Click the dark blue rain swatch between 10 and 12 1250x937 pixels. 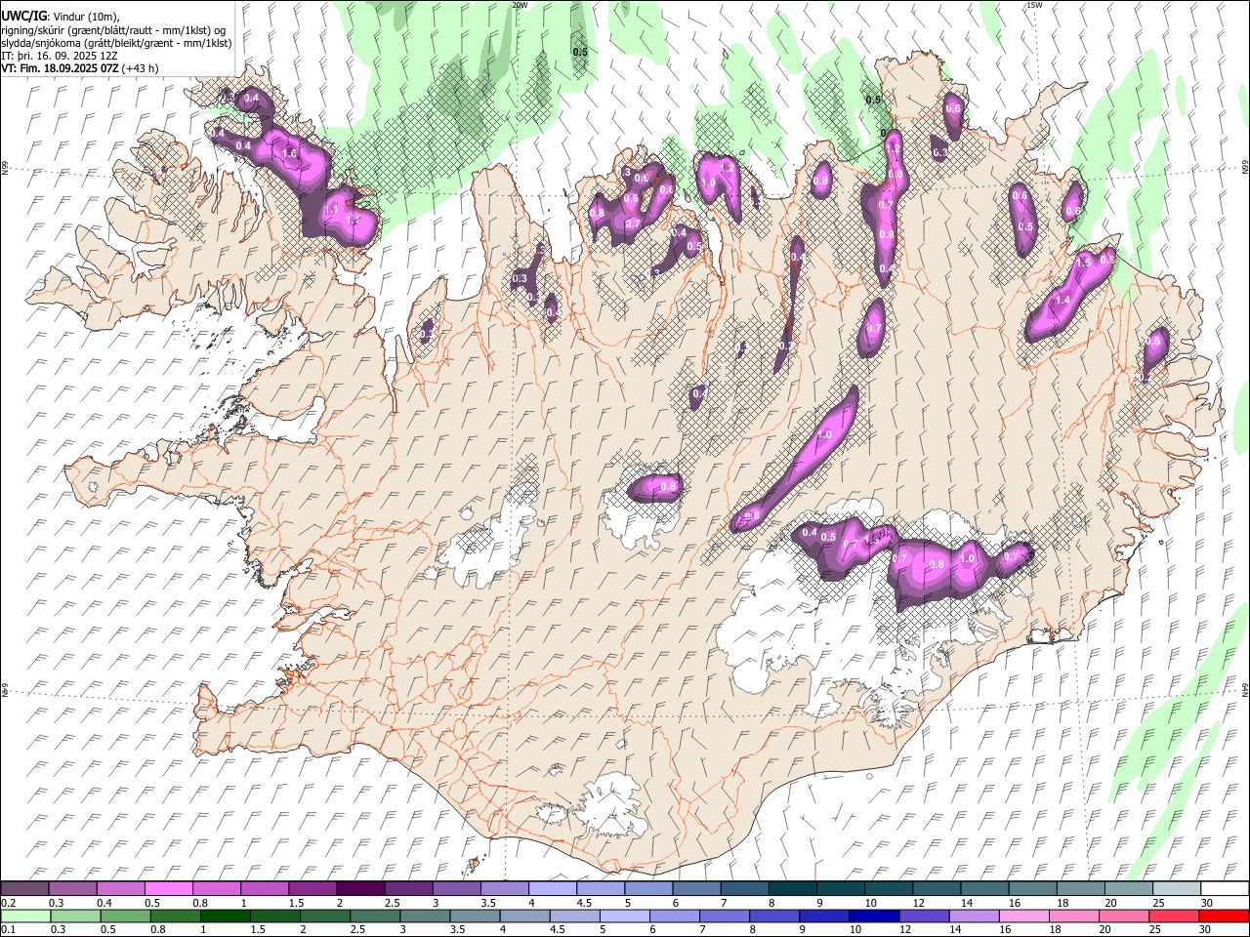click(x=874, y=917)
